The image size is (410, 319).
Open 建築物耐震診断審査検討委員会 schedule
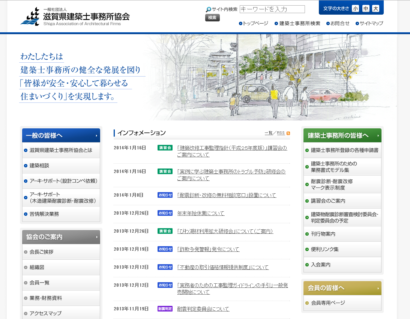pos(342,217)
